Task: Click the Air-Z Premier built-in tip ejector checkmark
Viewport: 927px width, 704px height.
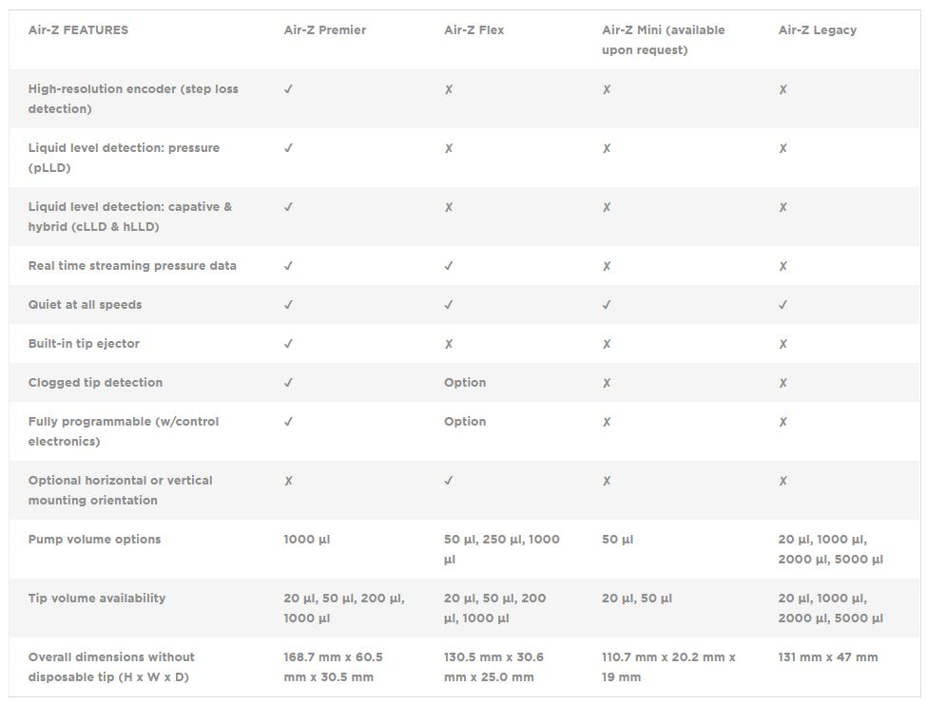Action: click(288, 344)
